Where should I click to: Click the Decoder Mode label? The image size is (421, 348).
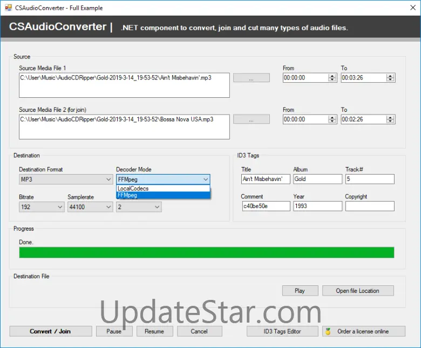[x=134, y=169]
